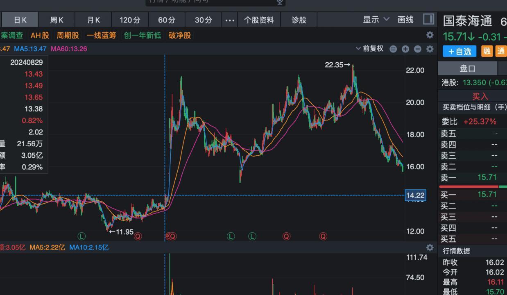Click the 买卖档位与明细 header
The height and width of the screenshot is (295, 507).
475,107
